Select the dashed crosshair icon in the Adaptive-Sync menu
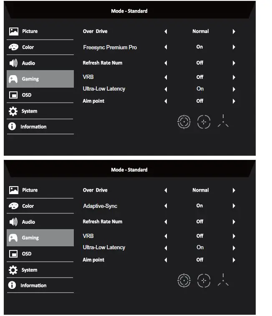Screen dimensions: 272x316 [204, 280]
